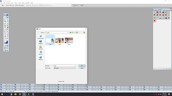The image size is (172, 96).
Task: Open the Layer menu
Action: click(x=12, y=3)
